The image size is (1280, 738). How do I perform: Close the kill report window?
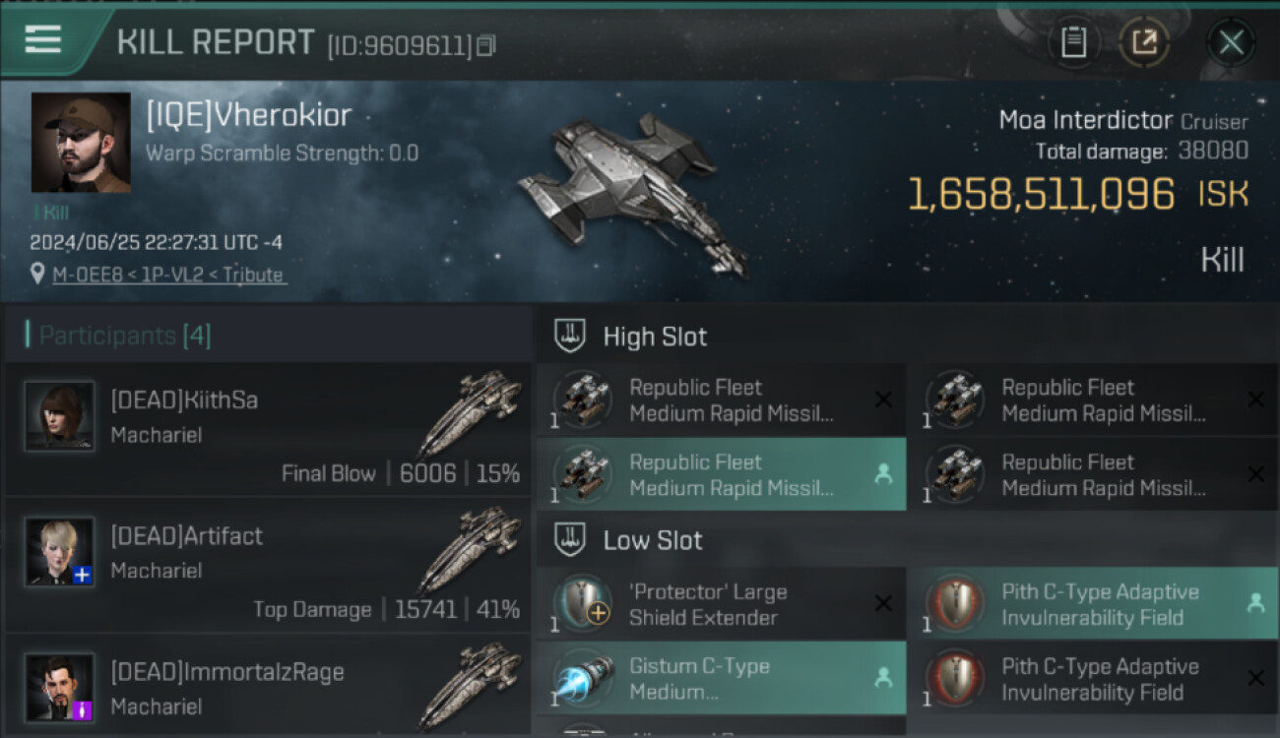pos(1231,42)
